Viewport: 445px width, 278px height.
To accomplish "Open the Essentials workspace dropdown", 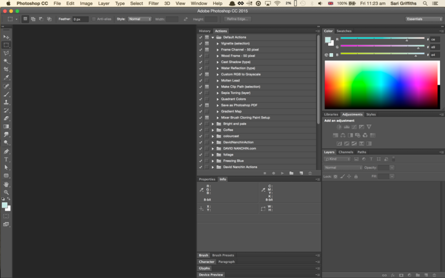I will point(424,19).
